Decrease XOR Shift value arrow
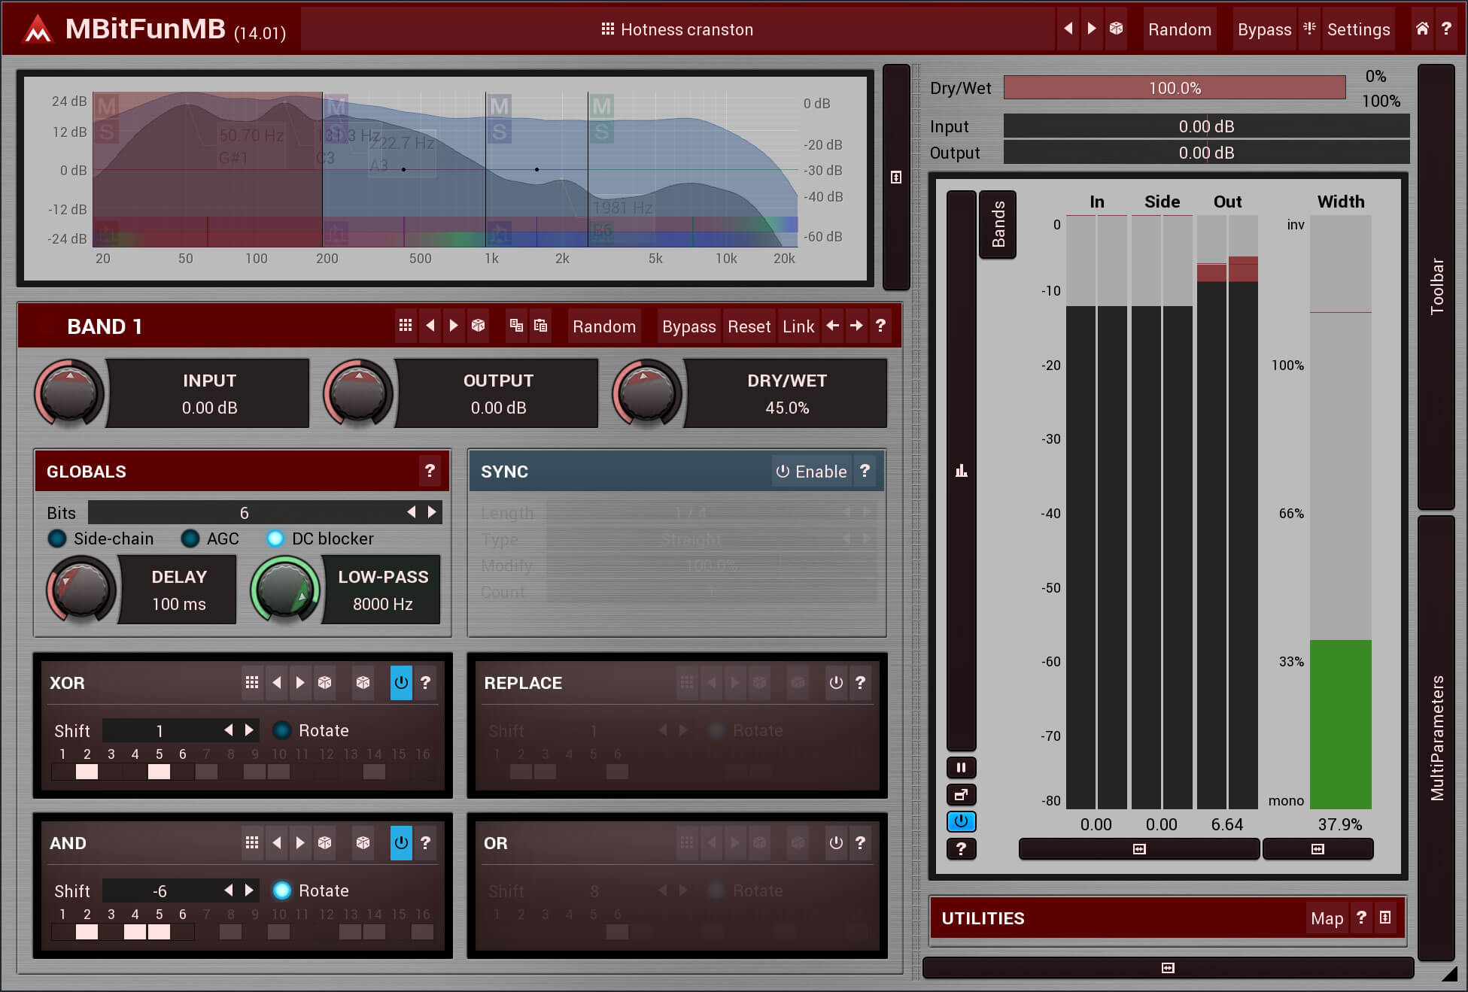The height and width of the screenshot is (992, 1468). coord(228,730)
